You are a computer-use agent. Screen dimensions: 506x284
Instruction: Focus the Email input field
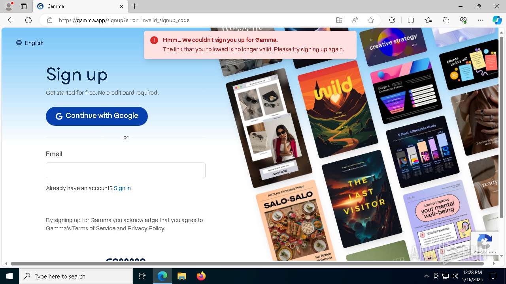[126, 170]
